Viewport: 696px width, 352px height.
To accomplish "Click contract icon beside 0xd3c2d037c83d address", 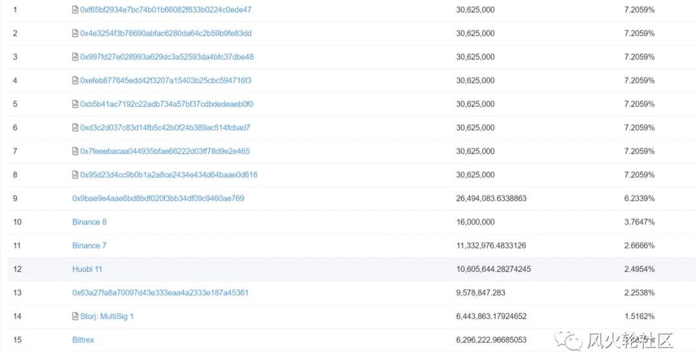I will pyautogui.click(x=75, y=128).
